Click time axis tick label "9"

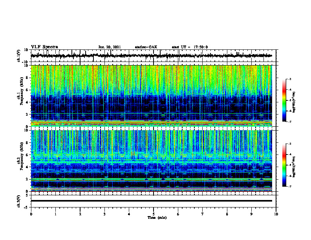251,214
